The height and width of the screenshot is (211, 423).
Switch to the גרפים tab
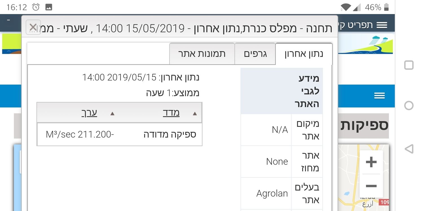tap(255, 54)
